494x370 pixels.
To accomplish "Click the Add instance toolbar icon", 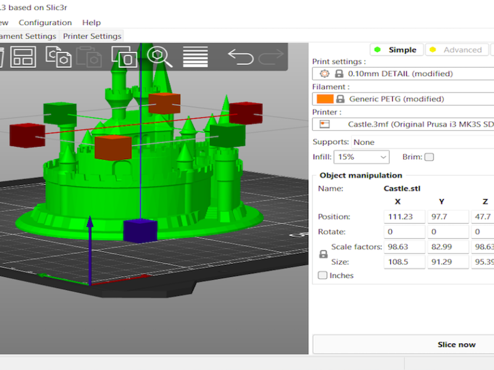I will click(125, 57).
